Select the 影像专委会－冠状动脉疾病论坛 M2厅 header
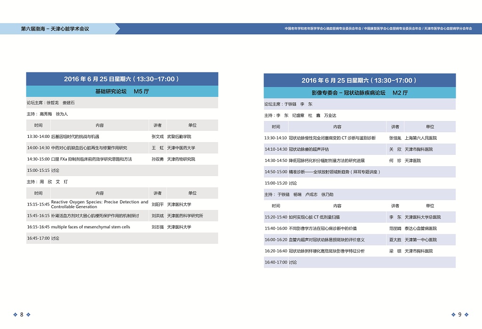Image resolution: width=482 pixels, height=329 pixels. (x=359, y=93)
